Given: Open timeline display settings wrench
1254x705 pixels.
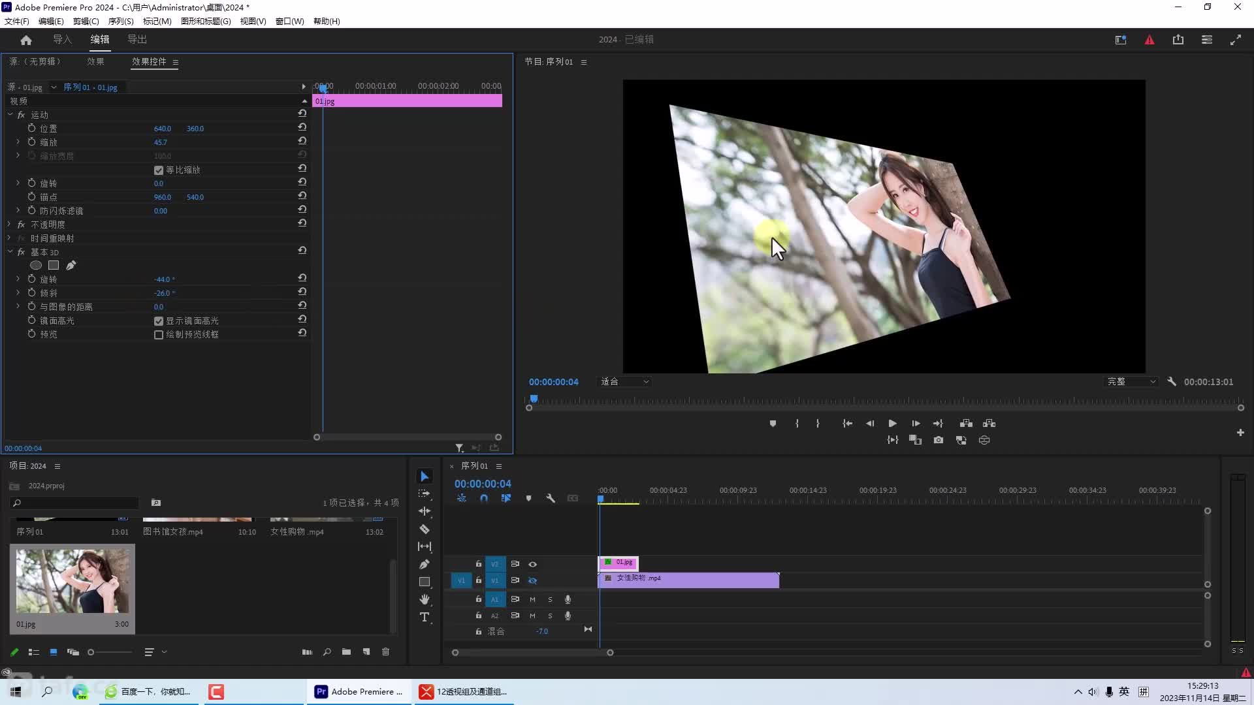Looking at the screenshot, I should (x=551, y=498).
